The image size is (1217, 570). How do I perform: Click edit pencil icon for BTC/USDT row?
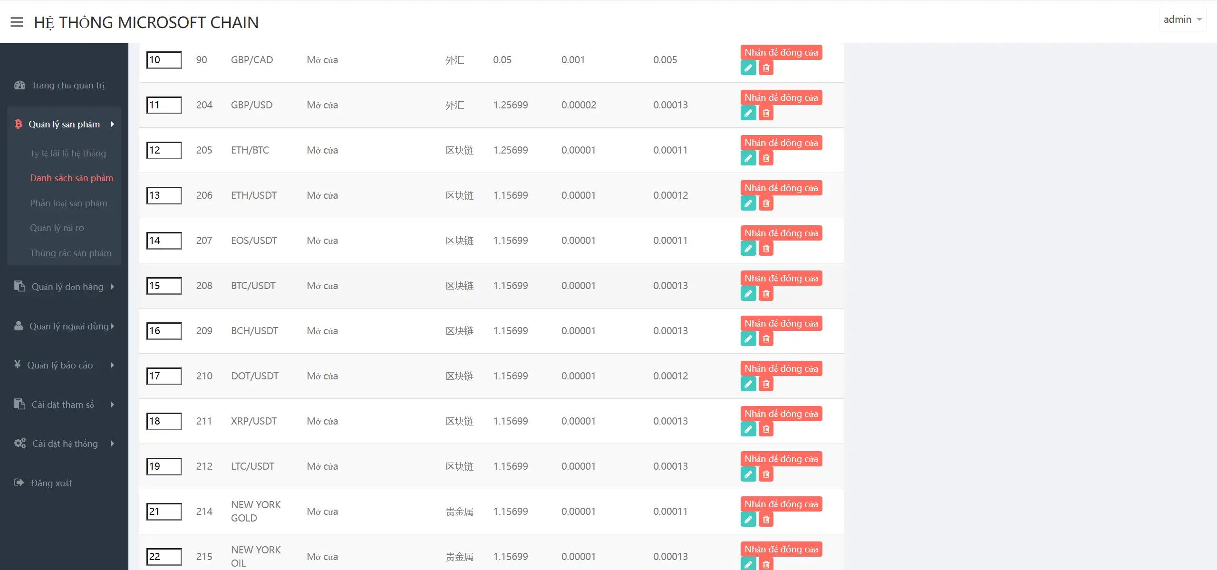tap(748, 294)
